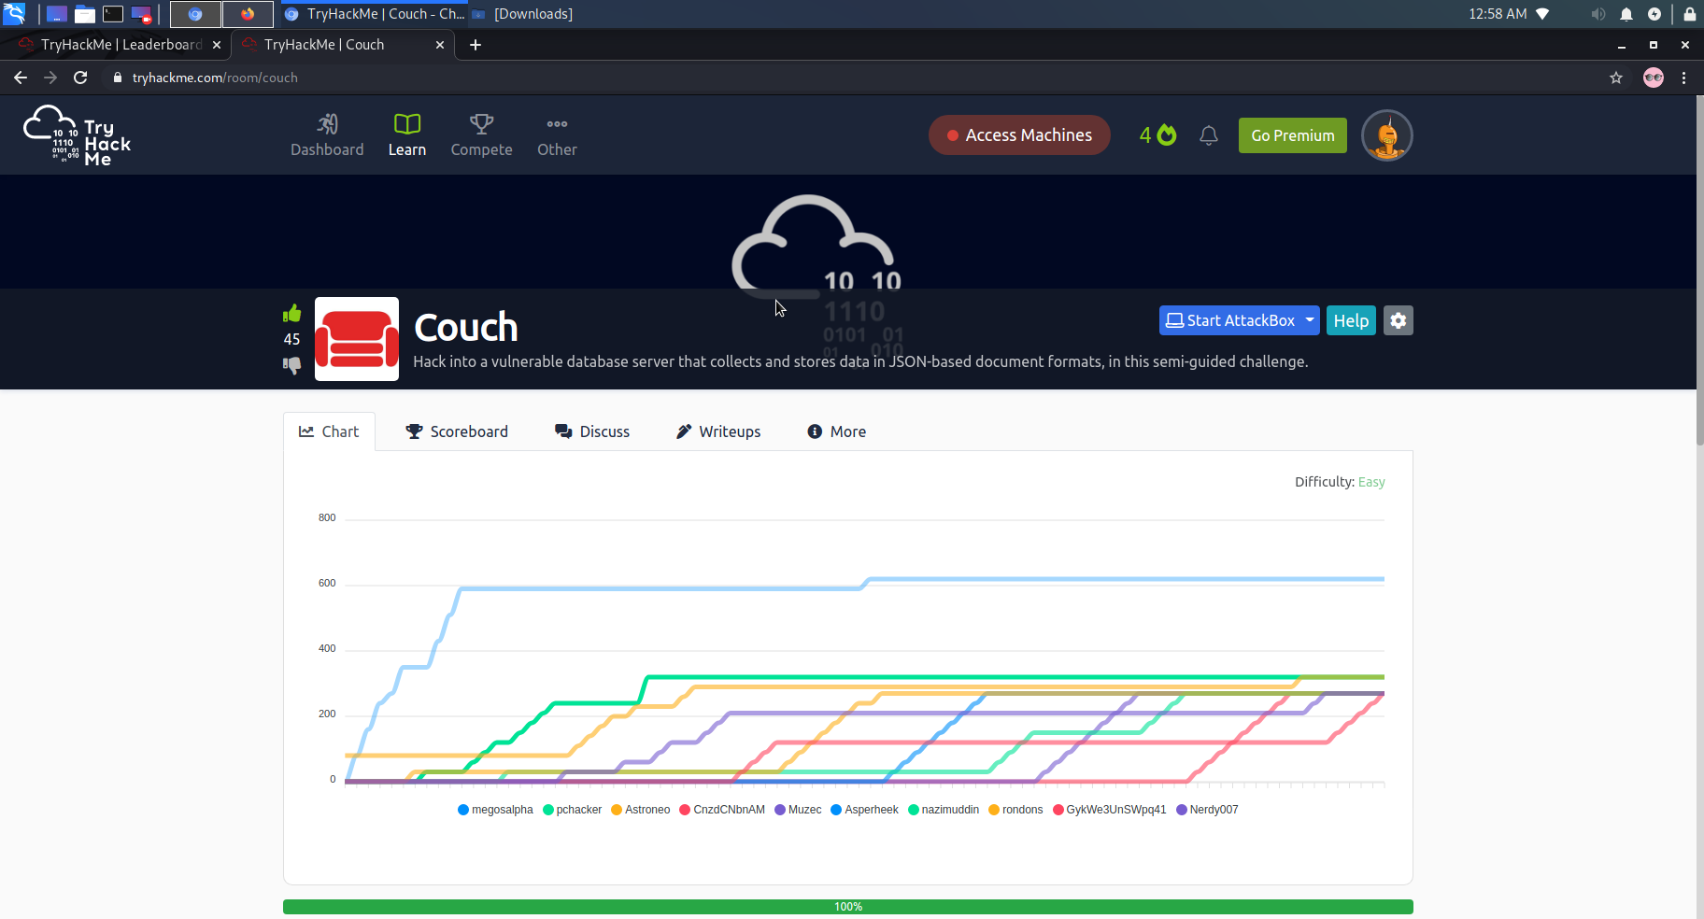
Task: Toggle GykWe3UnSWpq41 series in chart legend
Action: pos(1110,810)
